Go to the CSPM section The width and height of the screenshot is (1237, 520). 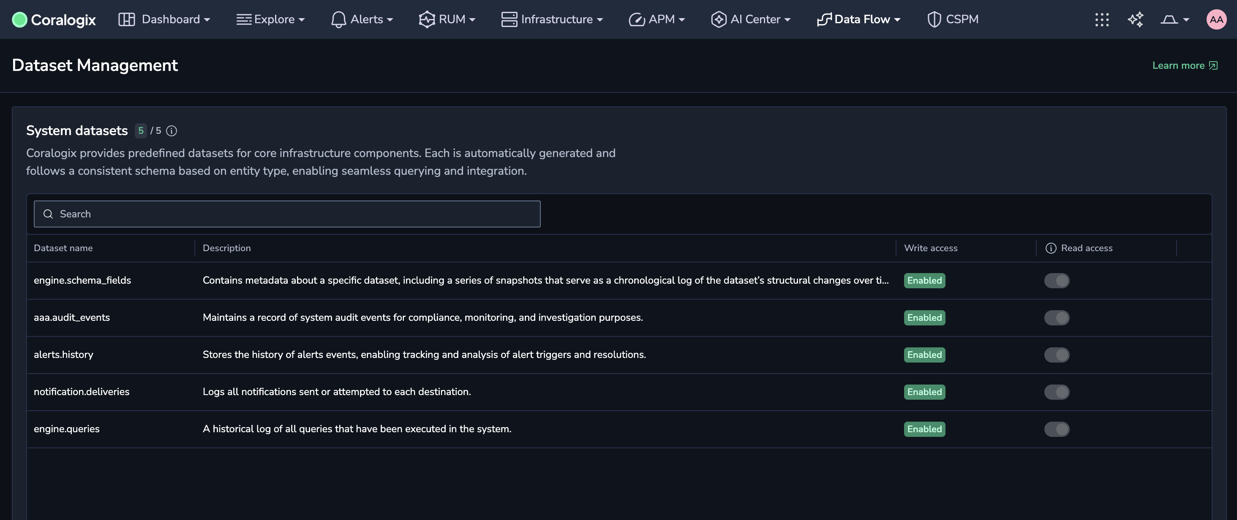[x=953, y=20]
